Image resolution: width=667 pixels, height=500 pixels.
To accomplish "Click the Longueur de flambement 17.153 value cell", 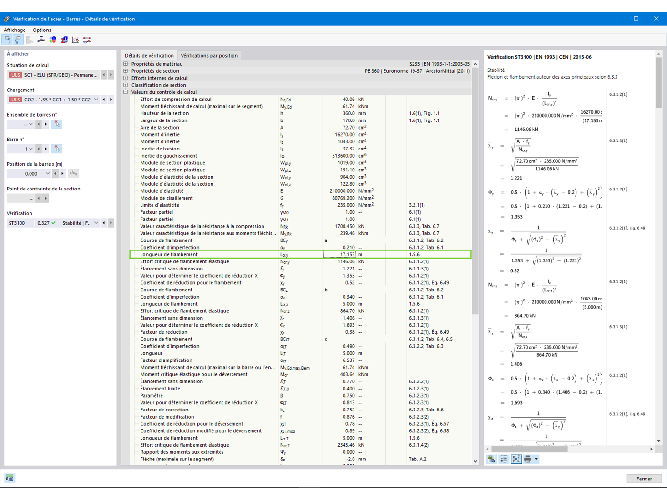I will point(340,255).
